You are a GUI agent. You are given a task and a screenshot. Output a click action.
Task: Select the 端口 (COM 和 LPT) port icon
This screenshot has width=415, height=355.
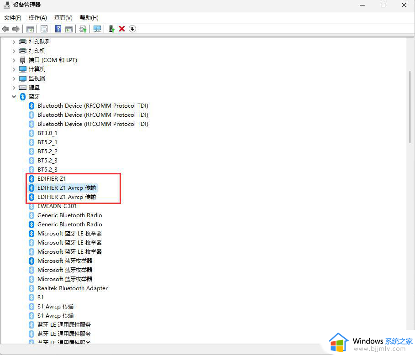click(x=23, y=60)
